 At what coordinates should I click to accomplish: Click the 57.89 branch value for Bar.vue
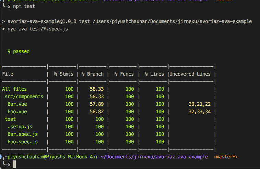point(97,104)
